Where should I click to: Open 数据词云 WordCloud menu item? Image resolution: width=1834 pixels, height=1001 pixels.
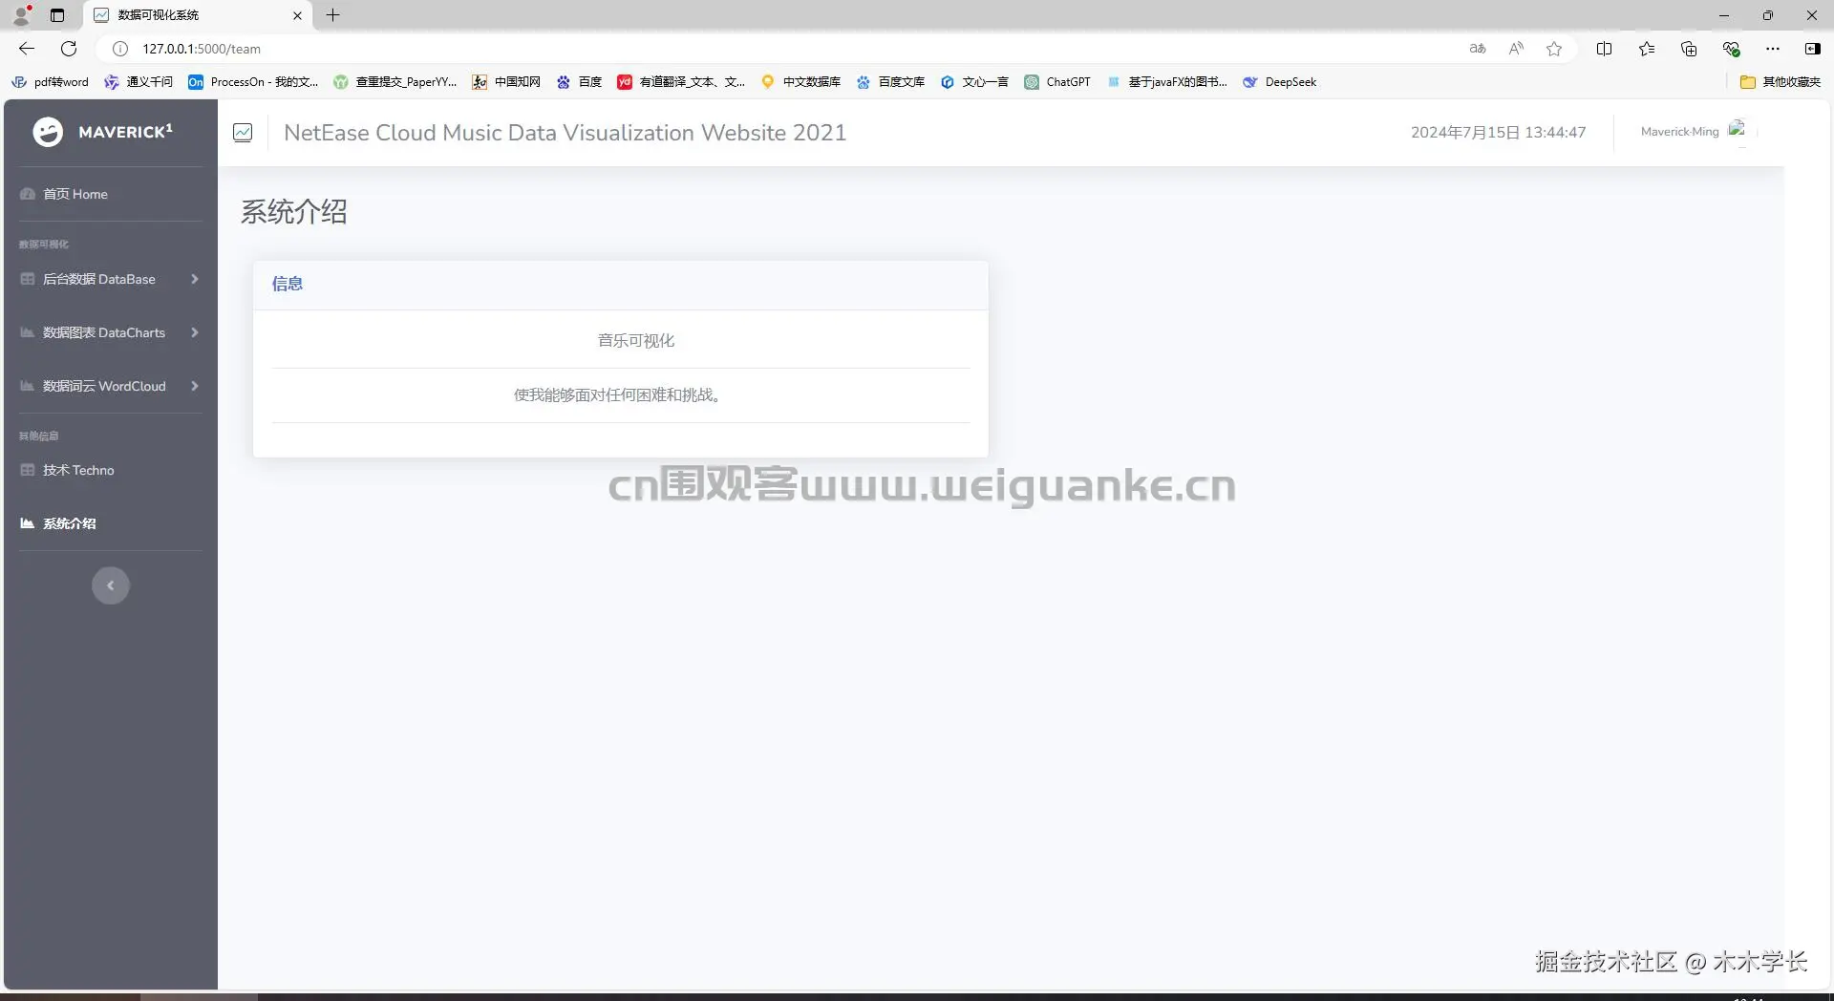[x=104, y=386]
